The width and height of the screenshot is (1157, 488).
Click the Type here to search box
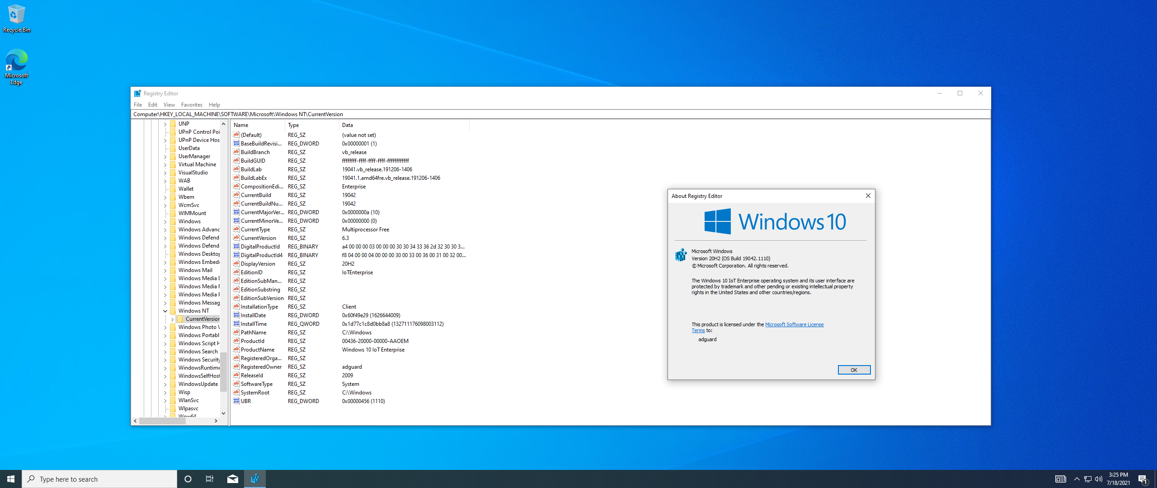pos(99,479)
